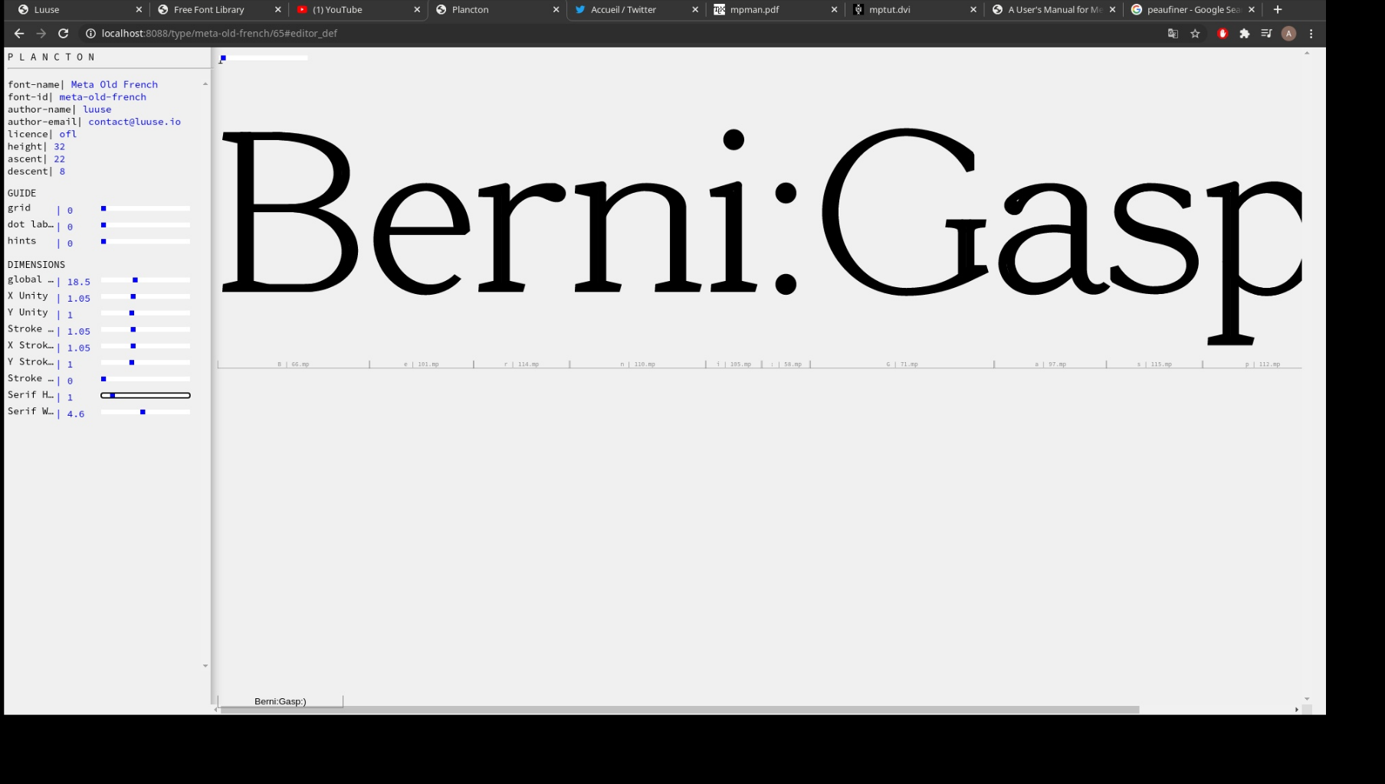The height and width of the screenshot is (784, 1385).
Task: Open a new browser tab
Action: pyautogui.click(x=1278, y=10)
